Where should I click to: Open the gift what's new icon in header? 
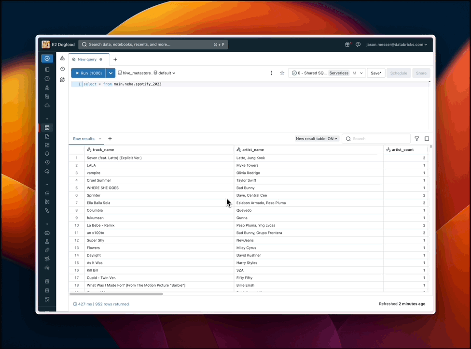point(347,44)
